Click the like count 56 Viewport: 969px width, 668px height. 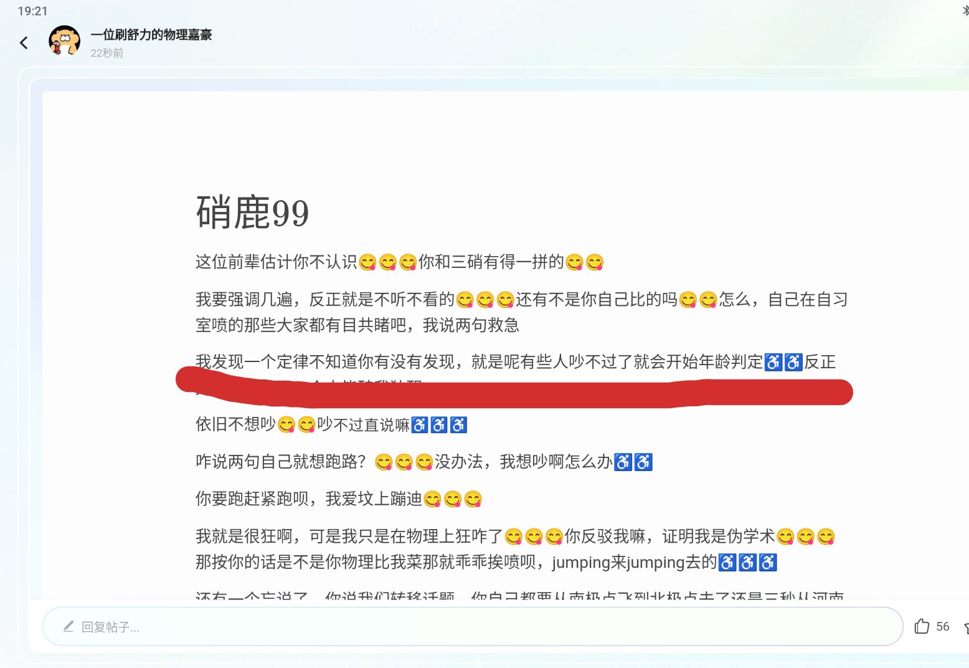[x=943, y=626]
